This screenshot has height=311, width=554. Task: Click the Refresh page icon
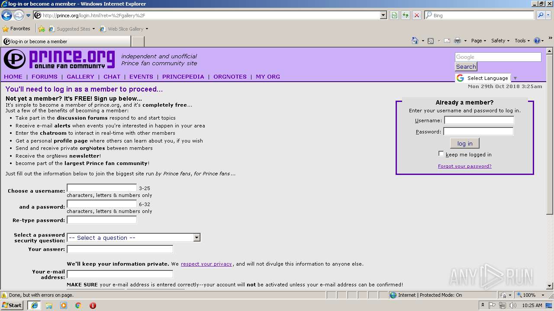406,15
